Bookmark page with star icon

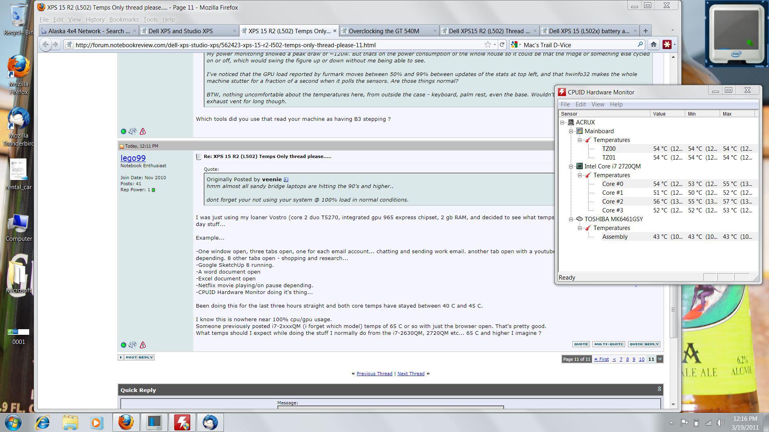(487, 45)
